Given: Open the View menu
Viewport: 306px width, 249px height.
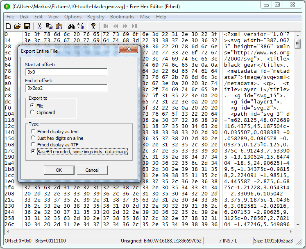Looking at the screenshot, I should pyautogui.click(x=53, y=17).
